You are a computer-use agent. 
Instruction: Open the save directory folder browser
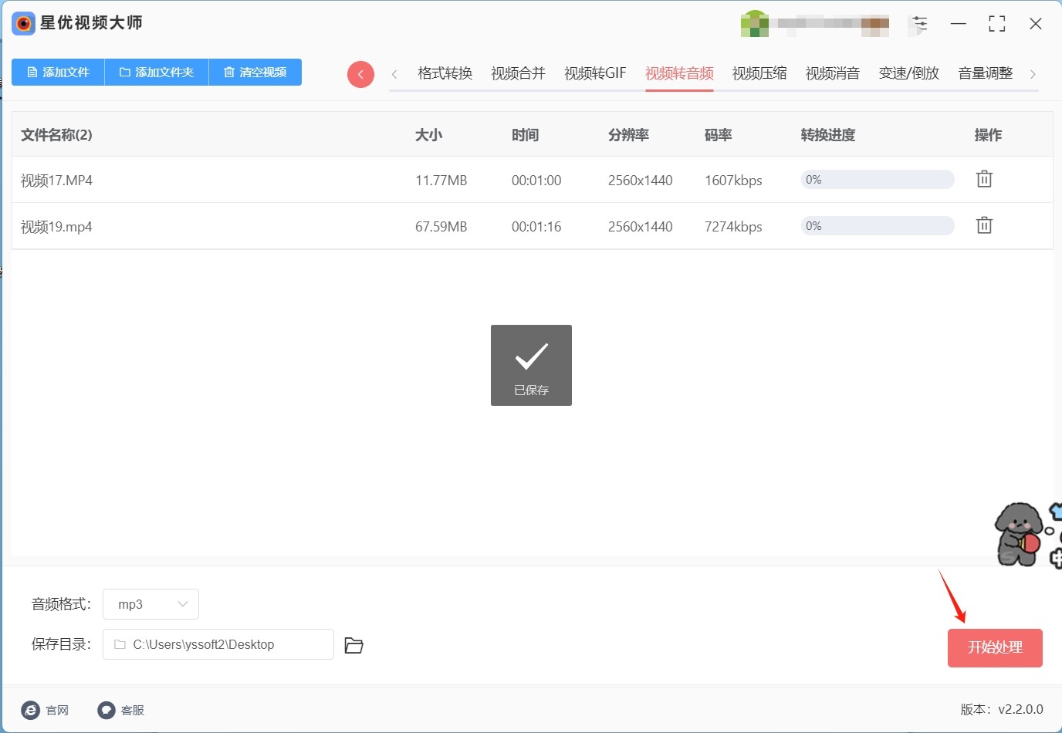(353, 645)
